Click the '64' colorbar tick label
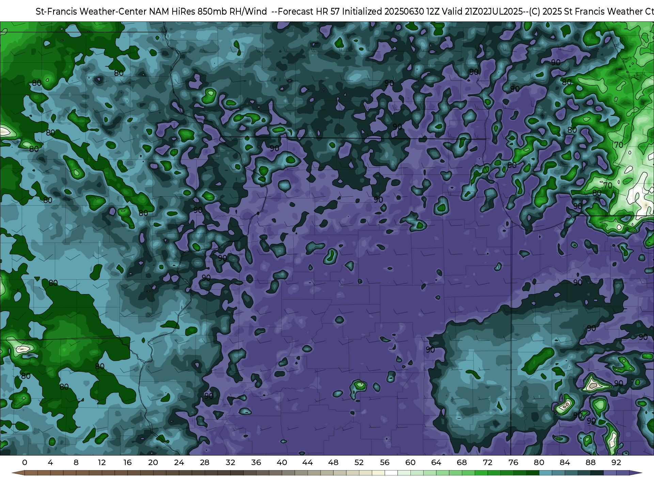This screenshot has width=654, height=477. click(x=436, y=462)
